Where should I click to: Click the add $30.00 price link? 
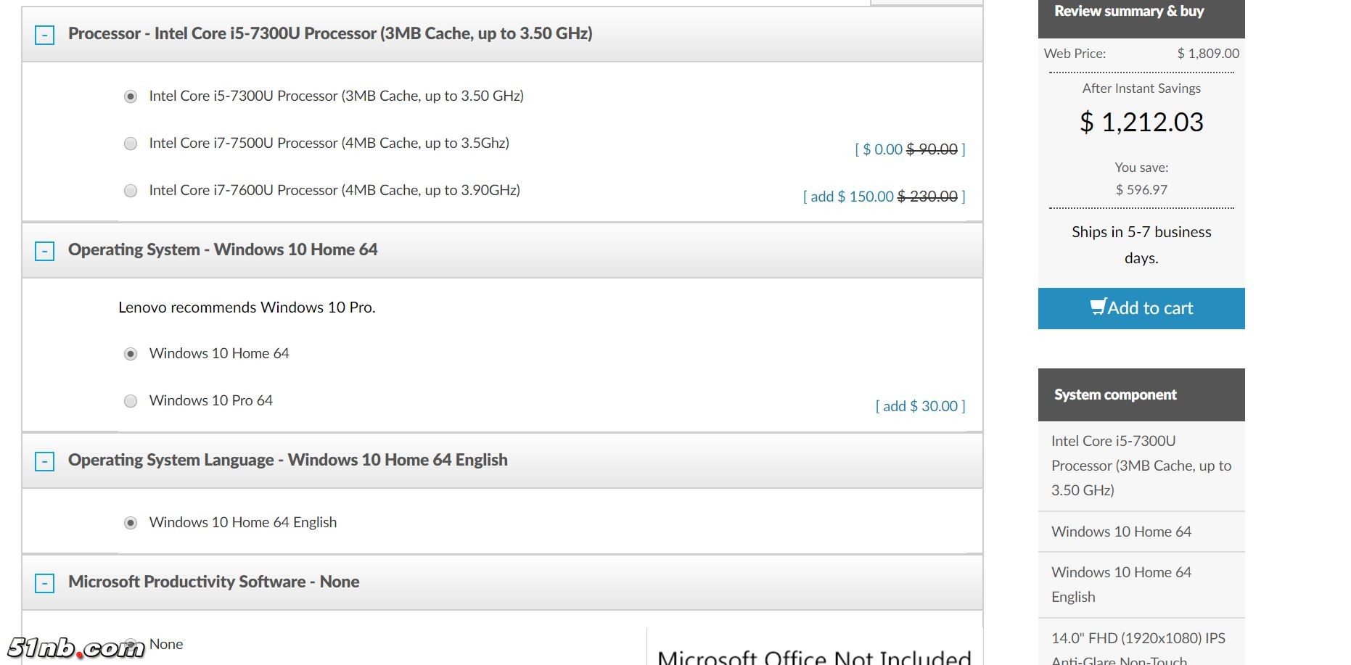(920, 406)
